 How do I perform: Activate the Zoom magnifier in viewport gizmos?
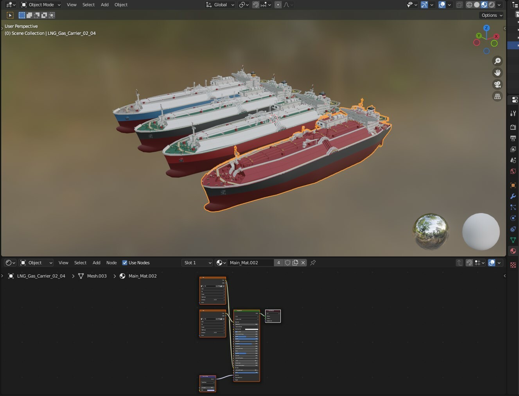point(497,61)
